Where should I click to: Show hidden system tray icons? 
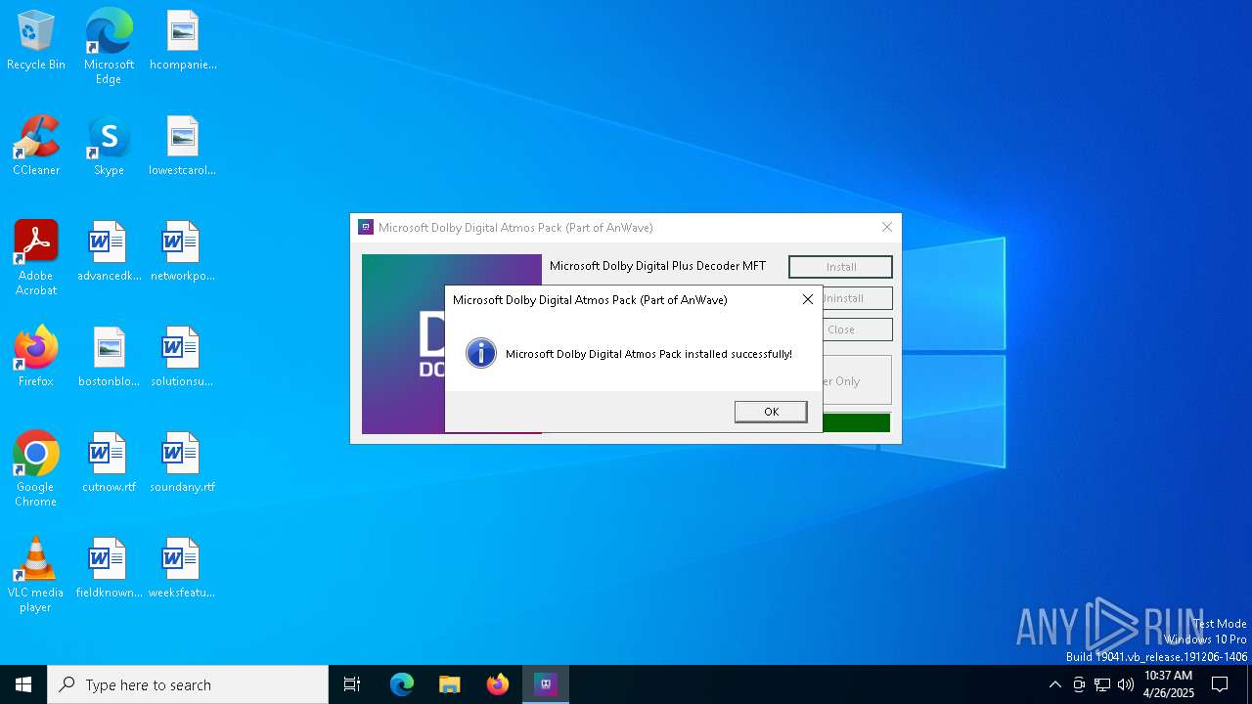click(x=1054, y=684)
